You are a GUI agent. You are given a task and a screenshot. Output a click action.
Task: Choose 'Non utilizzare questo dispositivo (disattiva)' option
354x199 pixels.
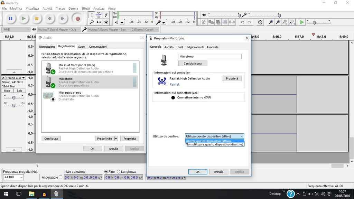(214, 144)
